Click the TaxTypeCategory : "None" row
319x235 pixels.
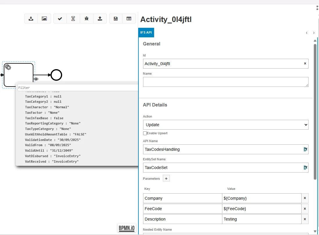[x=48, y=129]
